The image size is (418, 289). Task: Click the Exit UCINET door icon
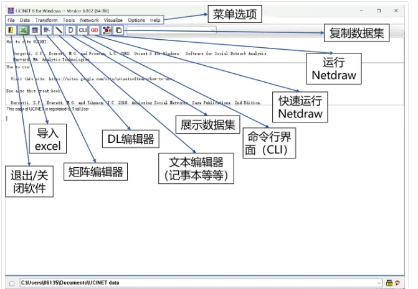tap(11, 30)
